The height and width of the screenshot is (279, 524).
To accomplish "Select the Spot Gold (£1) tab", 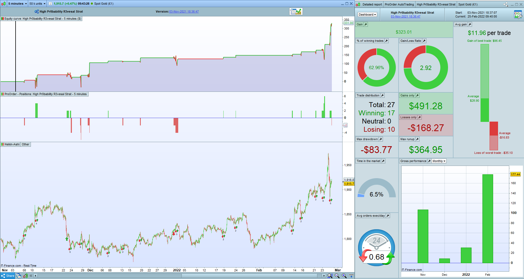I will (x=468, y=4).
